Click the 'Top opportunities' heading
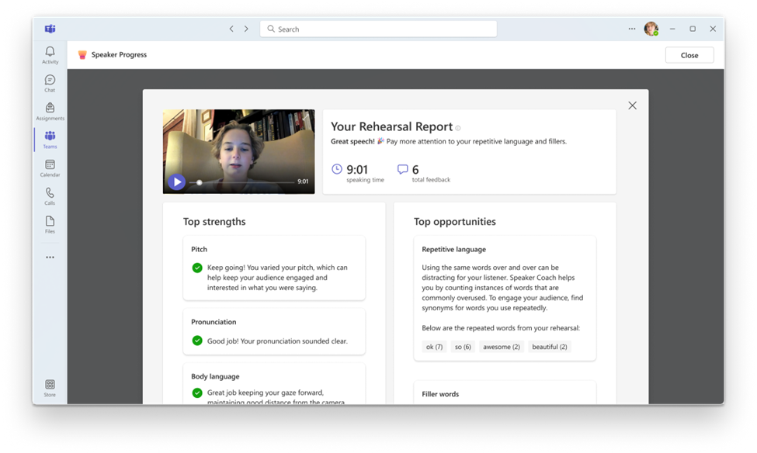757x453 pixels. coord(455,221)
